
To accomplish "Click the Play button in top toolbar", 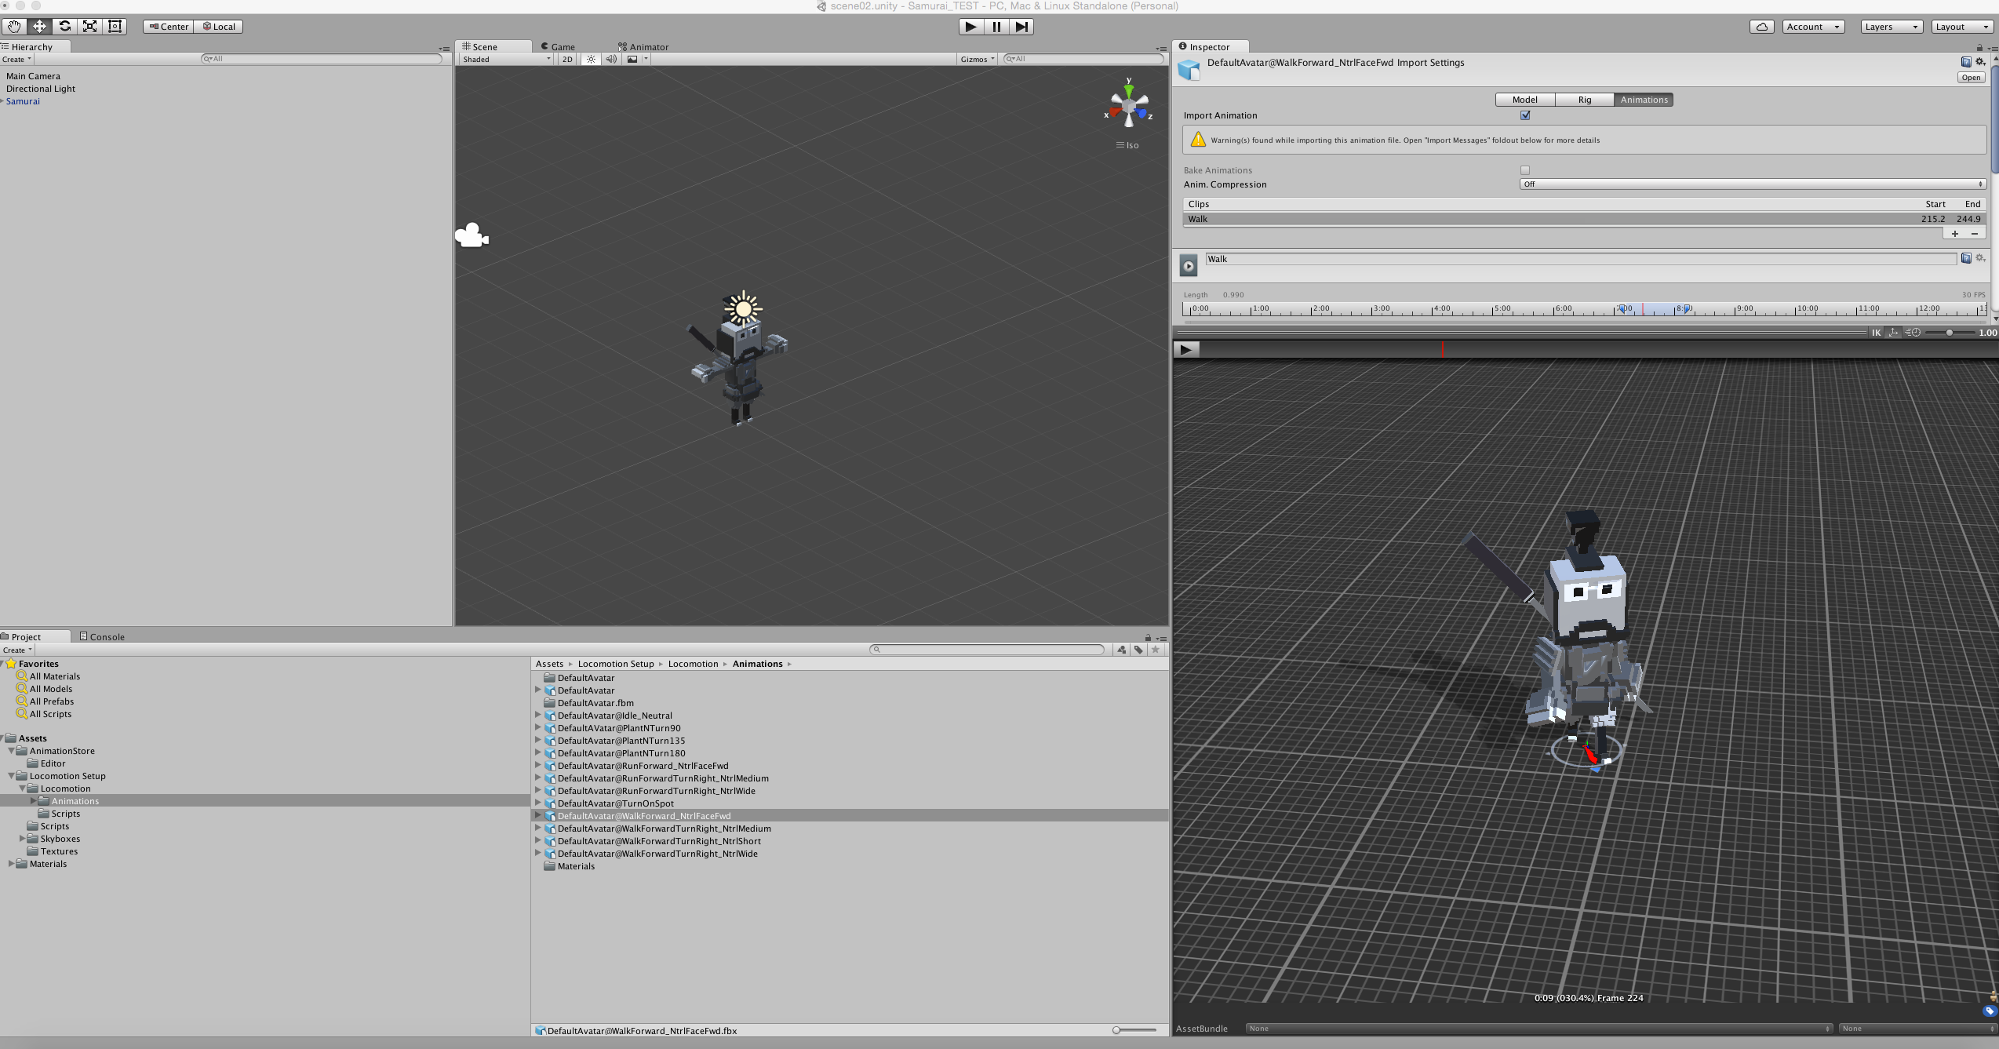I will tap(970, 27).
